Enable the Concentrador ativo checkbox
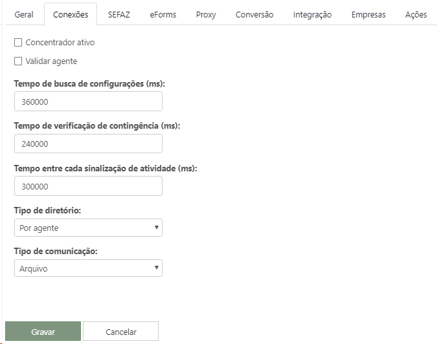This screenshot has width=437, height=344. (x=18, y=43)
